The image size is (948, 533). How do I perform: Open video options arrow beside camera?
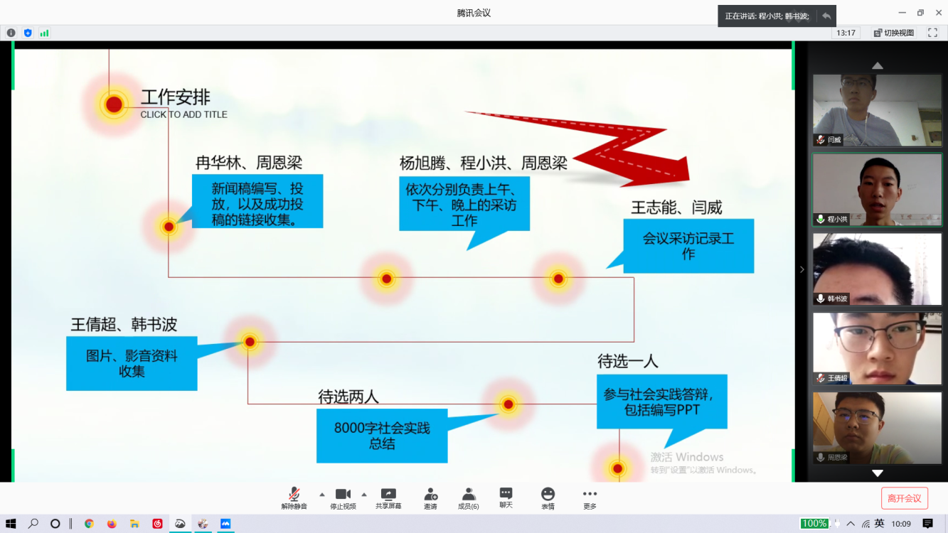pyautogui.click(x=364, y=494)
